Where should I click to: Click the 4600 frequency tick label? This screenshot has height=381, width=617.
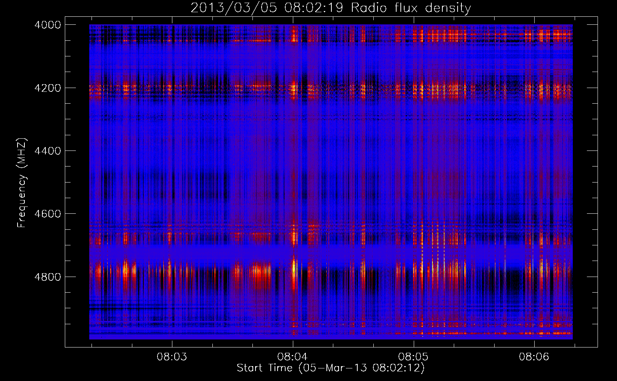click(x=48, y=214)
